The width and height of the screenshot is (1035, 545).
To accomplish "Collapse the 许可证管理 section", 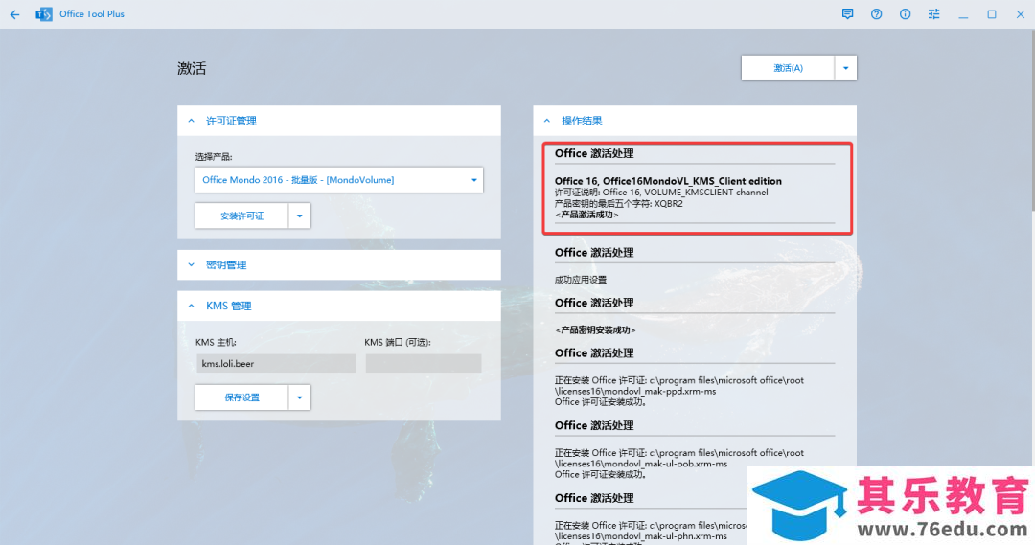I will (x=338, y=121).
